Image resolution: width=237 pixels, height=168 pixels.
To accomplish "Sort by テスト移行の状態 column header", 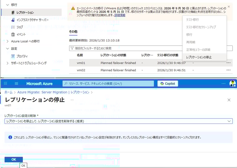I will coord(168,55).
